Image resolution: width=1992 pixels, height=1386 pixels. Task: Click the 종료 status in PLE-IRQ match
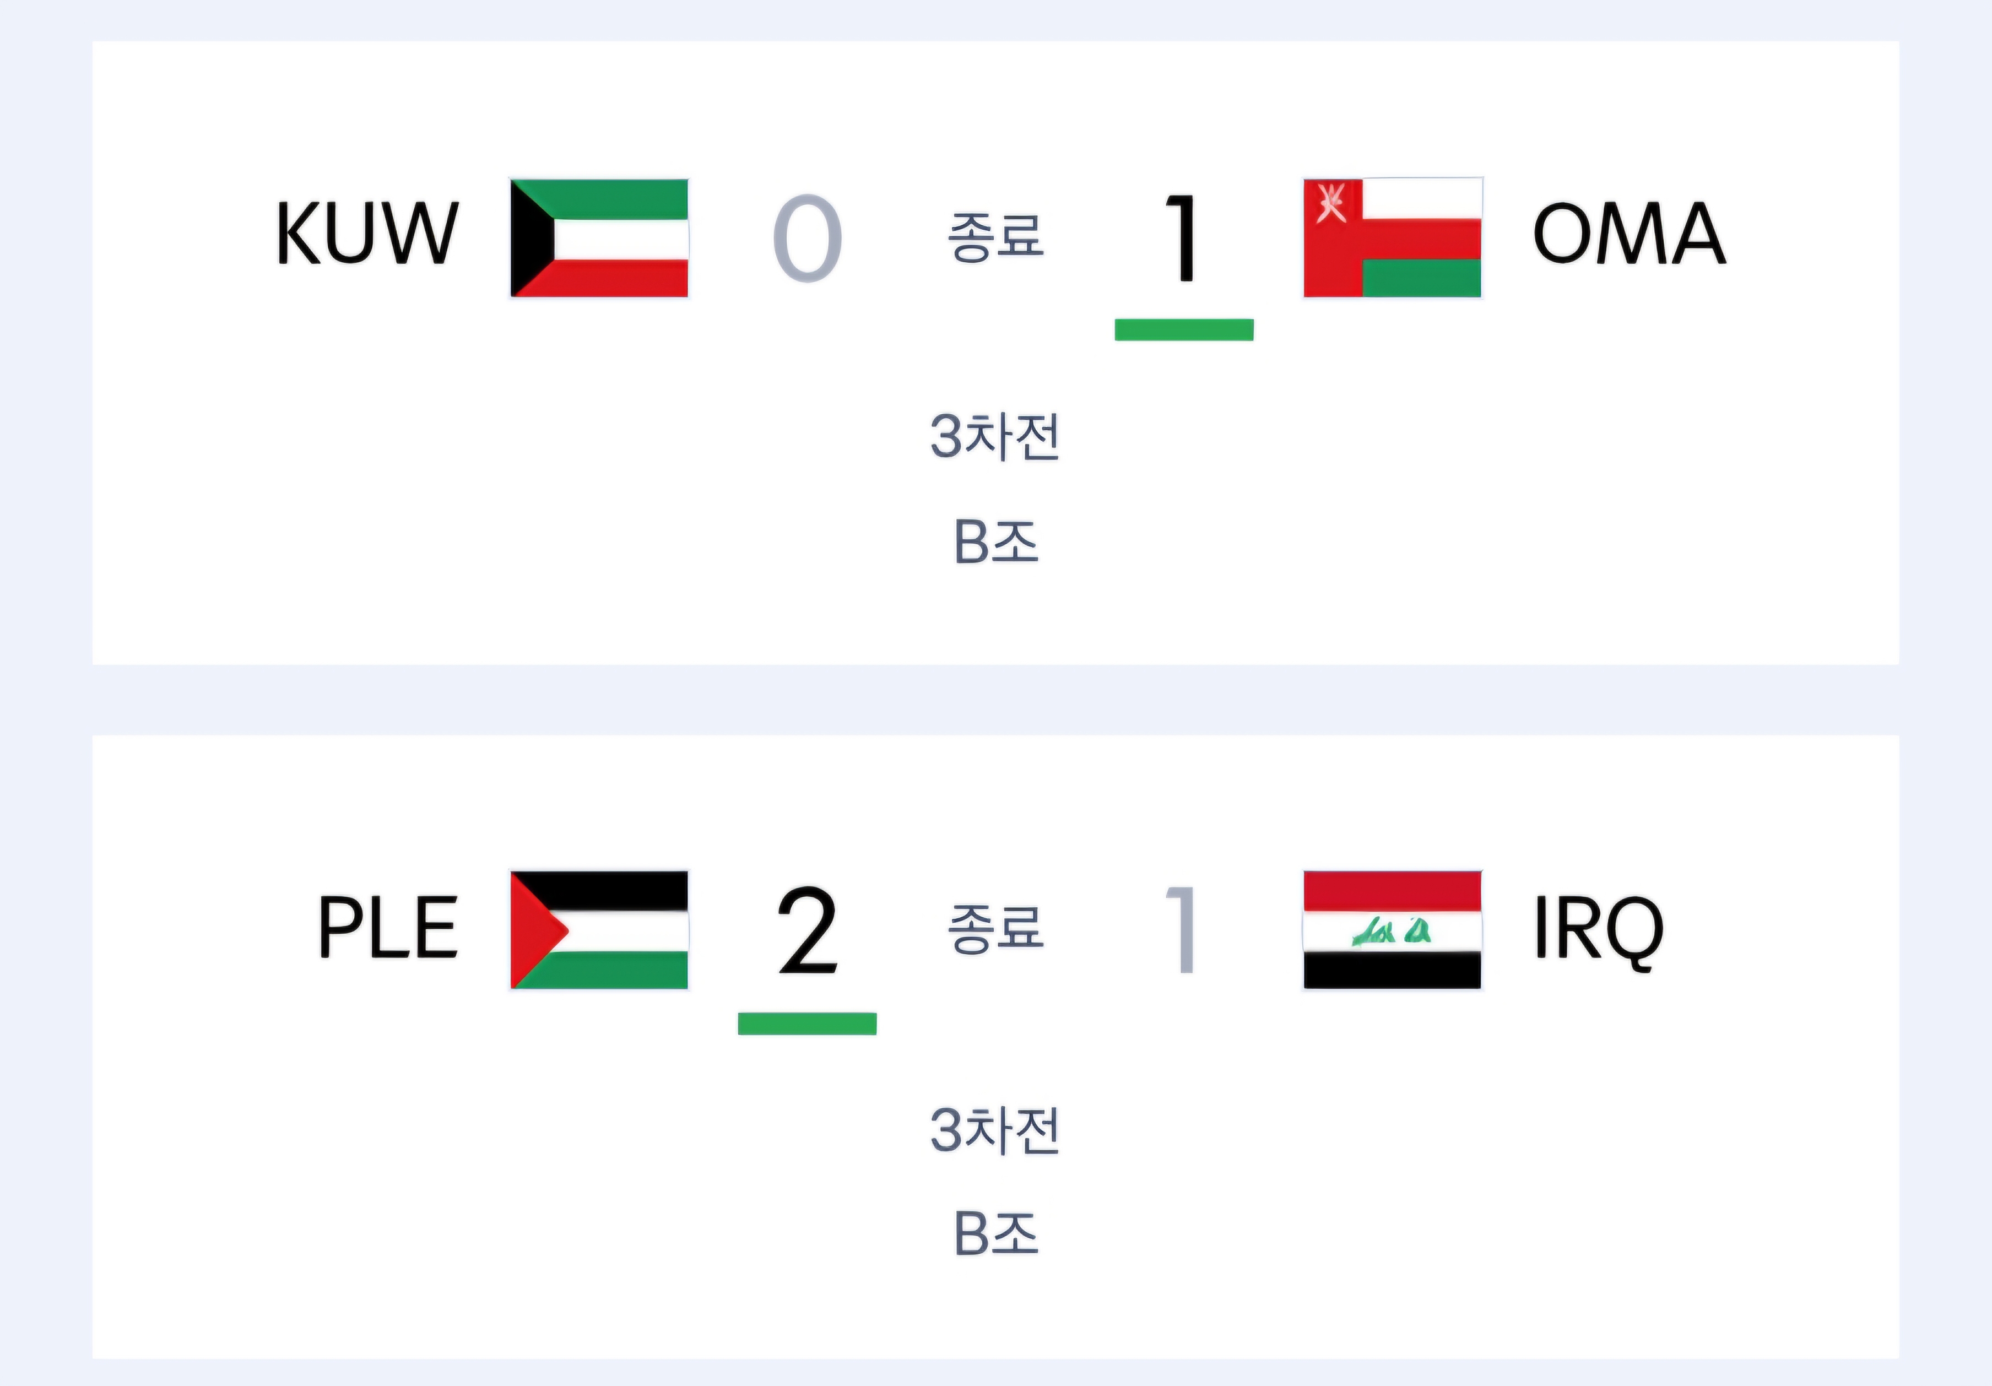pyautogui.click(x=995, y=928)
